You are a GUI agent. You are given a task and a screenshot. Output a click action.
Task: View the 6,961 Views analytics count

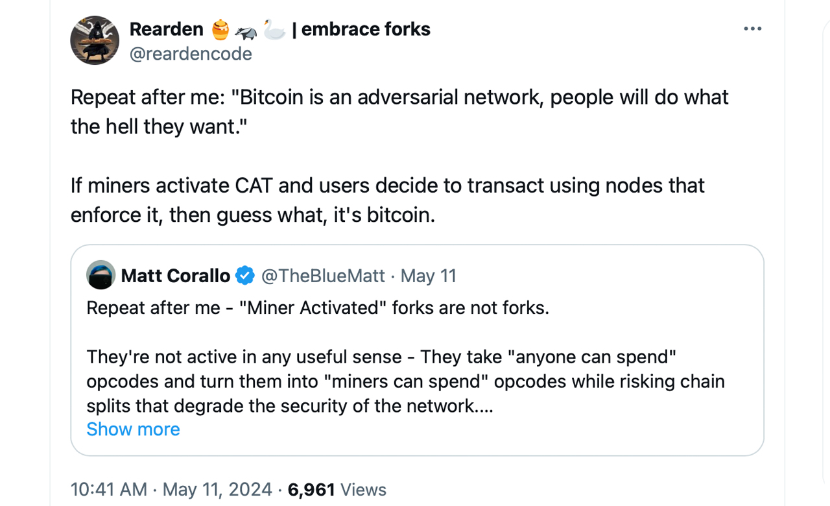[x=337, y=489]
